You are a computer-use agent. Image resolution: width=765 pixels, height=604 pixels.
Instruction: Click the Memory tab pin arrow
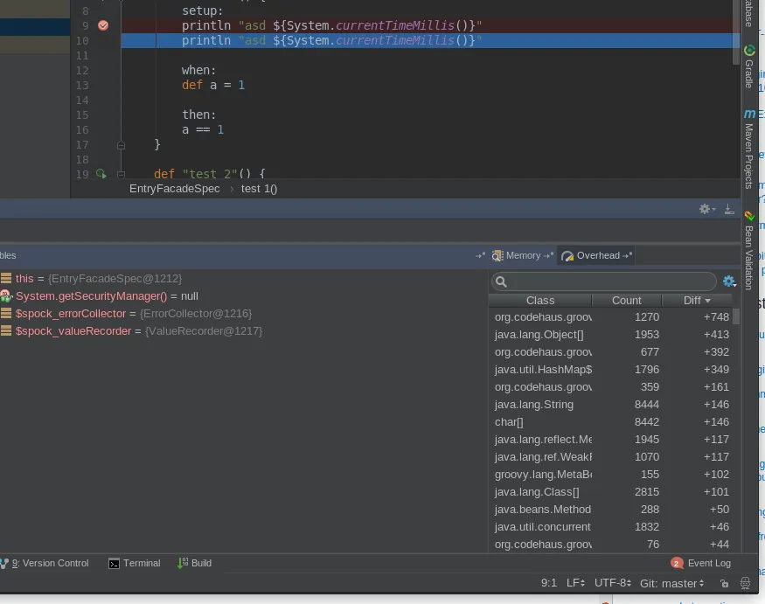548,255
